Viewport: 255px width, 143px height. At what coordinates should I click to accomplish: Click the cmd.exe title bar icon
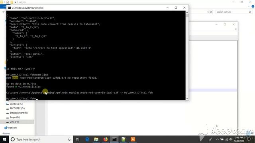pos(9,8)
